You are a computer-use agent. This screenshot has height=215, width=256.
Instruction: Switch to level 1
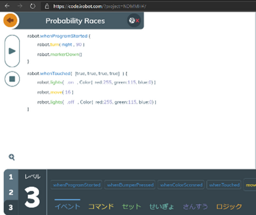click(11, 177)
